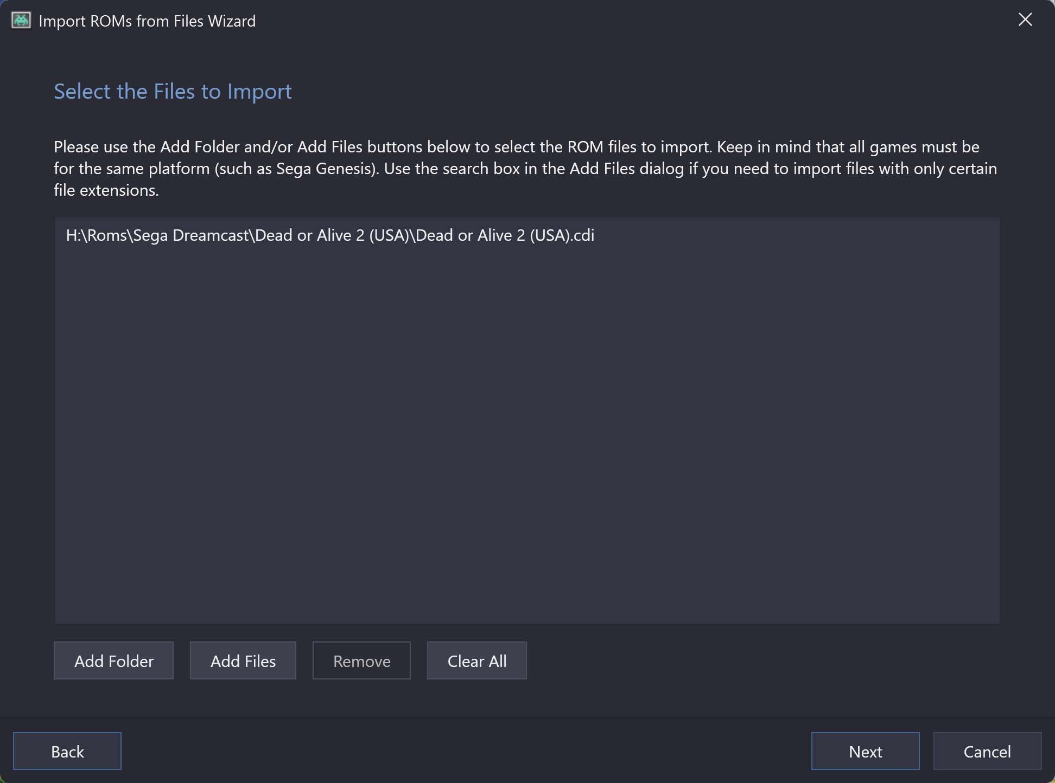
Task: Click Next to continue the import
Action: [x=866, y=751]
